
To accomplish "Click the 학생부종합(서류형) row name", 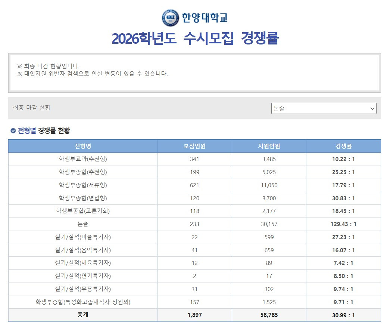I will pyautogui.click(x=83, y=185).
